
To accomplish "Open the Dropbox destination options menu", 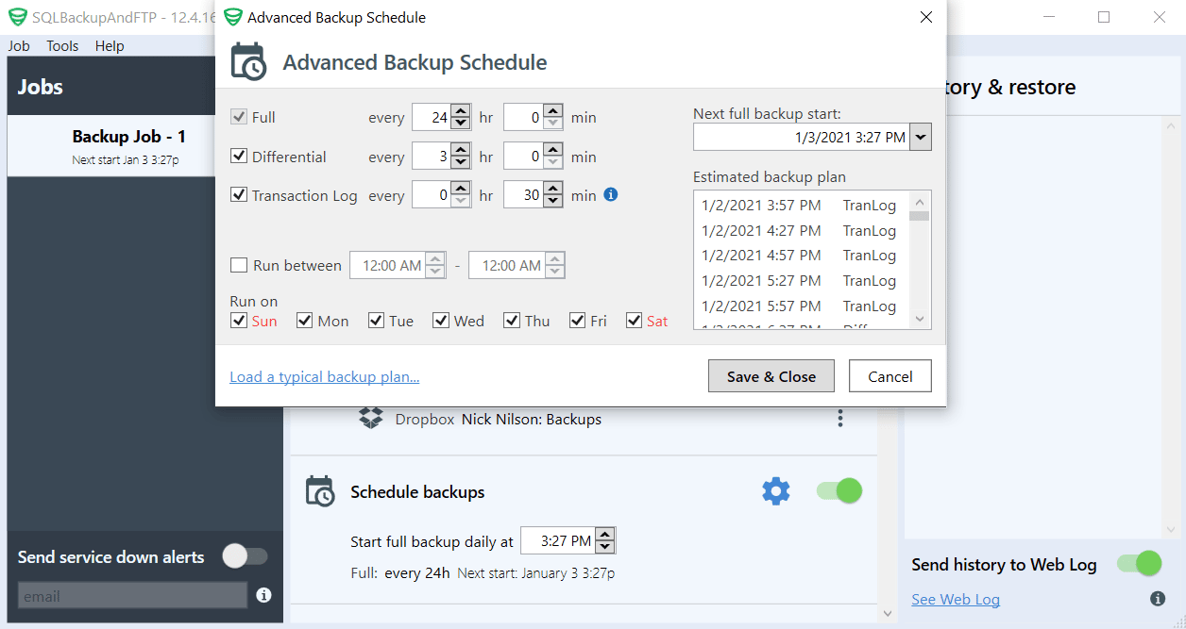I will coord(839,418).
